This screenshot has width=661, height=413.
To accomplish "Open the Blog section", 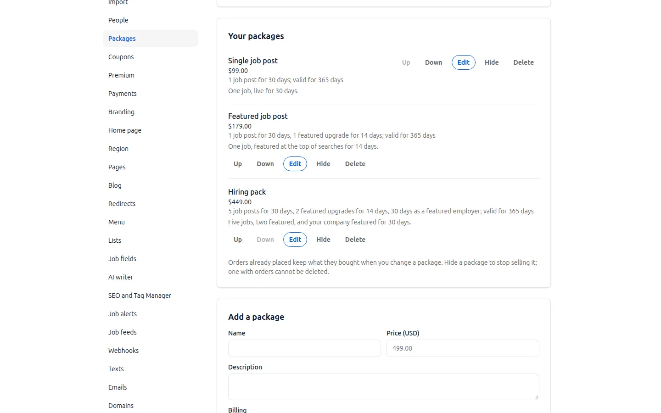I will (151, 185).
